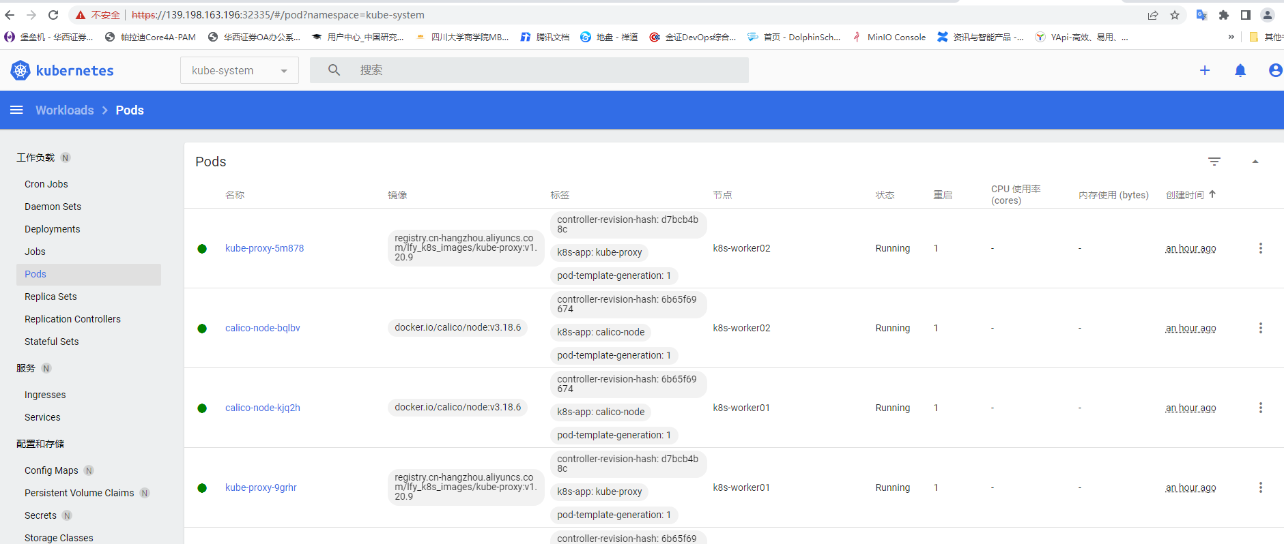Expand the bookmarks overflow chevron

[x=1231, y=37]
